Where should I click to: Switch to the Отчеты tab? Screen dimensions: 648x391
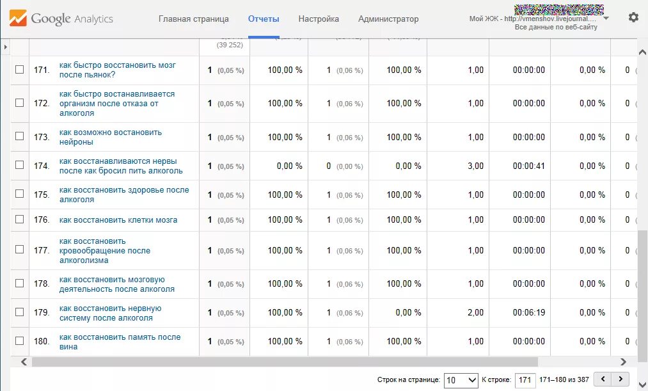pos(264,19)
